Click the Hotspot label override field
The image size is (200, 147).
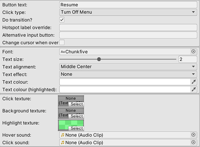(128, 27)
